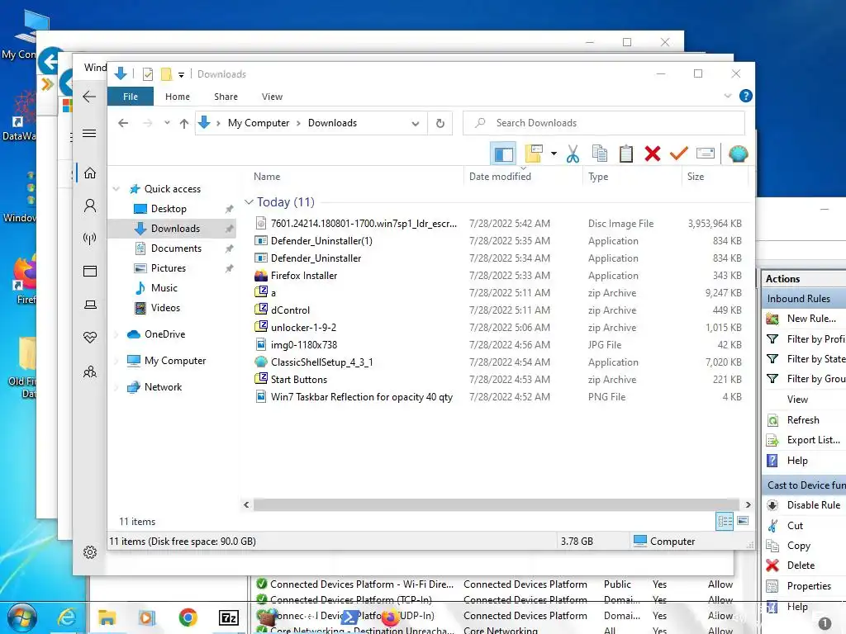Open the recent locations dropdown arrow

[x=167, y=124]
